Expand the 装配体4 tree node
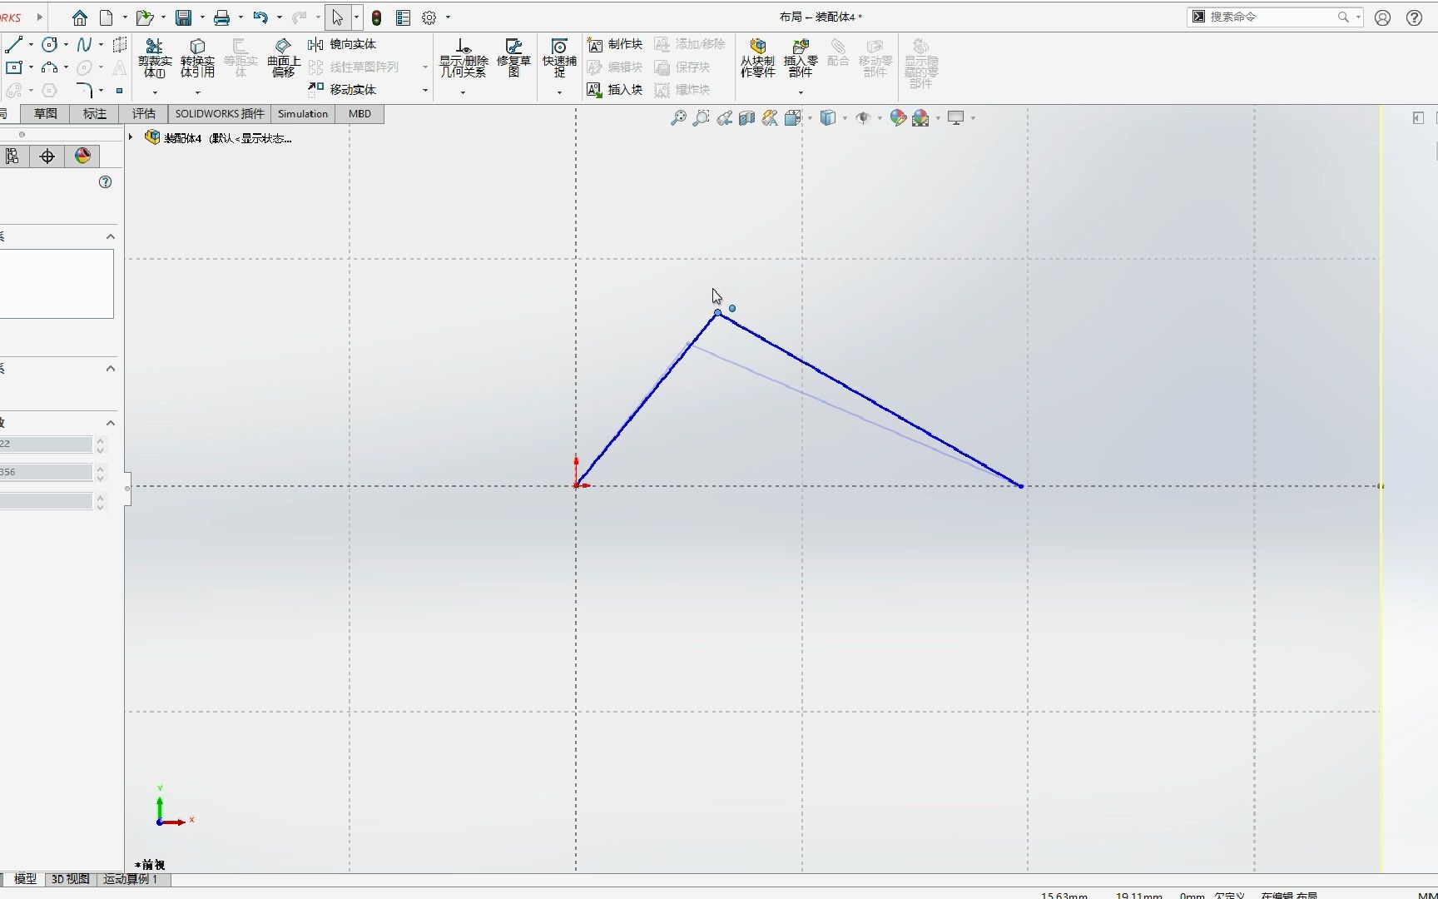Viewport: 1438px width, 899px height. click(x=131, y=137)
